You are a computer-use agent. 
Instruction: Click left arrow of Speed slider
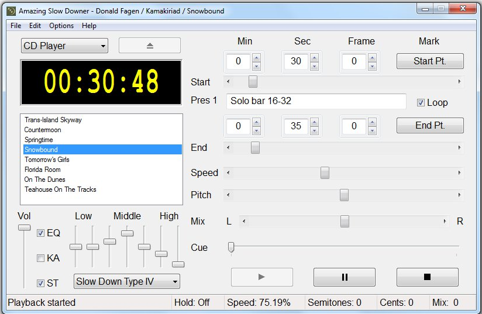[x=228, y=172]
